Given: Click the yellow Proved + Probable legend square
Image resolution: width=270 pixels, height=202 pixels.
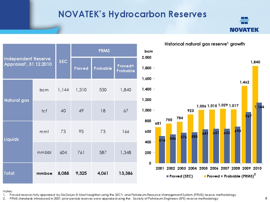Looking at the screenshot, I should pyautogui.click(x=205, y=176).
